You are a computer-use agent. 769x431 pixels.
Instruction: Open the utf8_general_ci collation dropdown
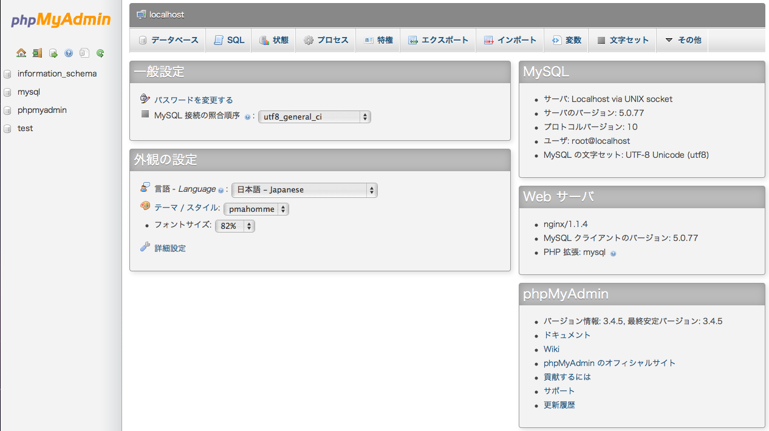314,117
